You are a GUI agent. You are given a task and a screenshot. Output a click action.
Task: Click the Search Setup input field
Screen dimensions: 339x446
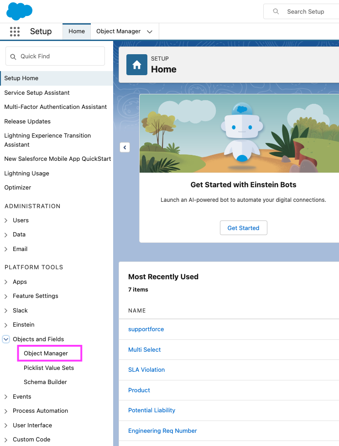click(x=302, y=11)
